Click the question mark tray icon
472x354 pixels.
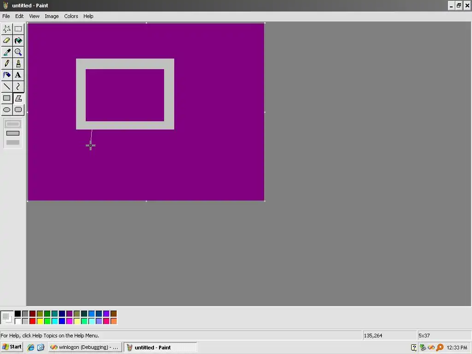[414, 348]
